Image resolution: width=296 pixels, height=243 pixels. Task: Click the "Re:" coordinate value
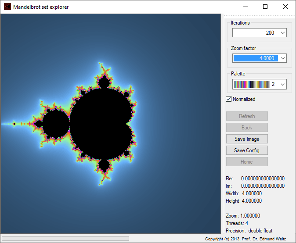point(263,179)
